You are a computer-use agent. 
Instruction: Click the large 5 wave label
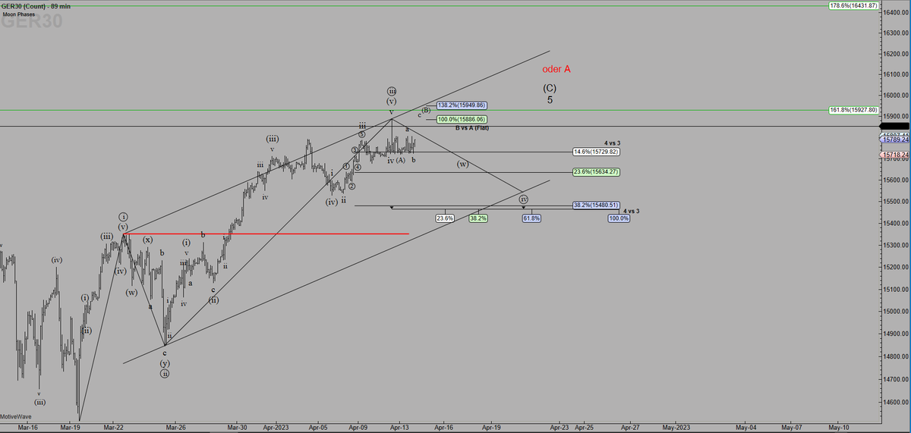tap(550, 99)
